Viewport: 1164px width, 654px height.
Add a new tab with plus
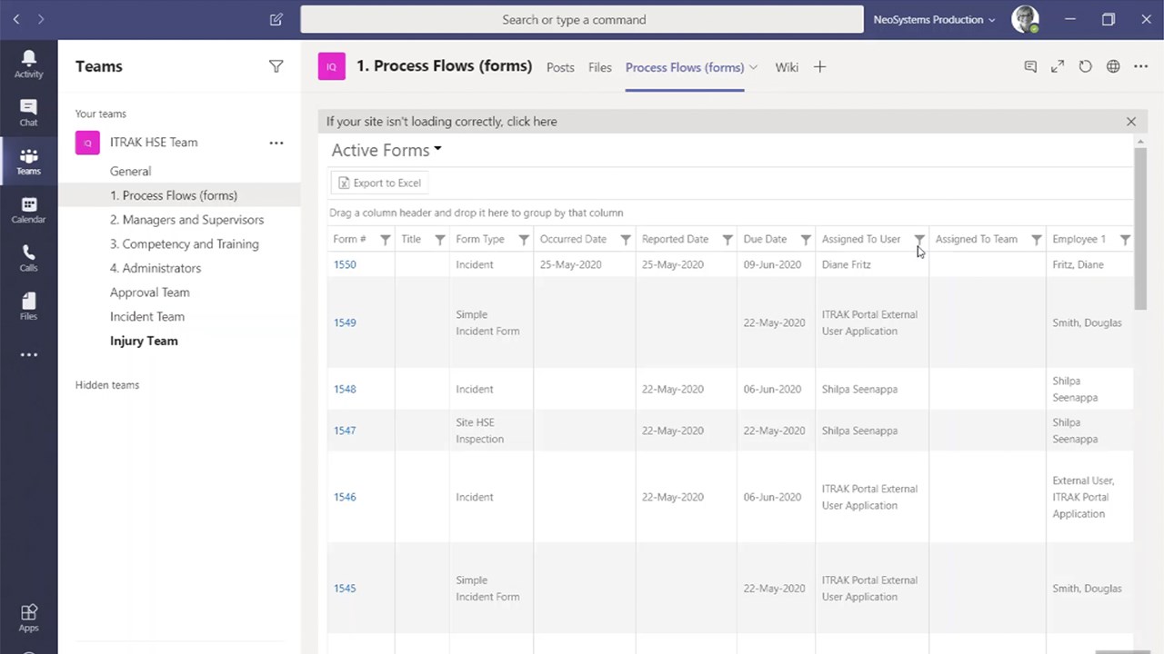[819, 67]
